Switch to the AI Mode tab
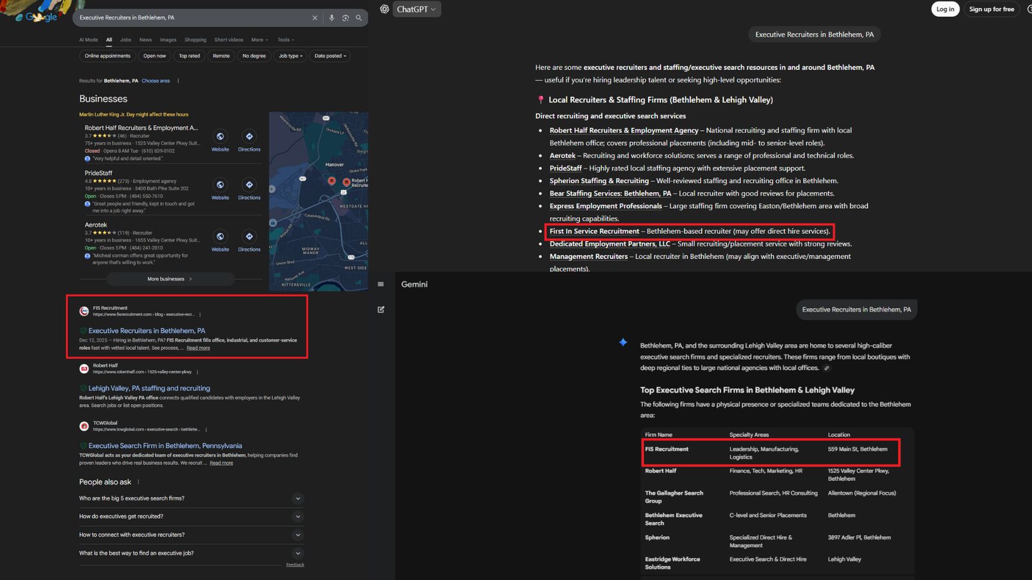This screenshot has width=1032, height=580. (x=88, y=40)
